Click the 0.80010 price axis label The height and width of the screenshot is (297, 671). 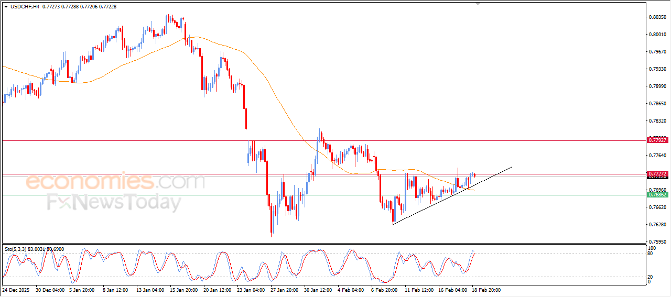[x=657, y=35]
